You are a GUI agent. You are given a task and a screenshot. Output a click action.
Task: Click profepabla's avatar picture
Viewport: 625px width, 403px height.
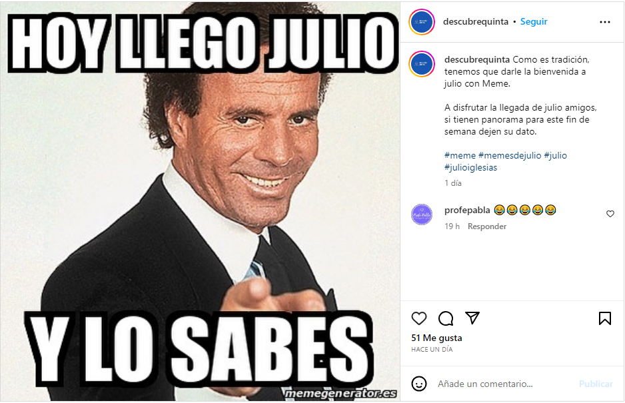(422, 214)
